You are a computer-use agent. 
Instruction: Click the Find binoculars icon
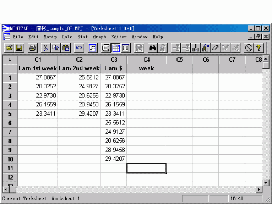[x=152, y=48]
